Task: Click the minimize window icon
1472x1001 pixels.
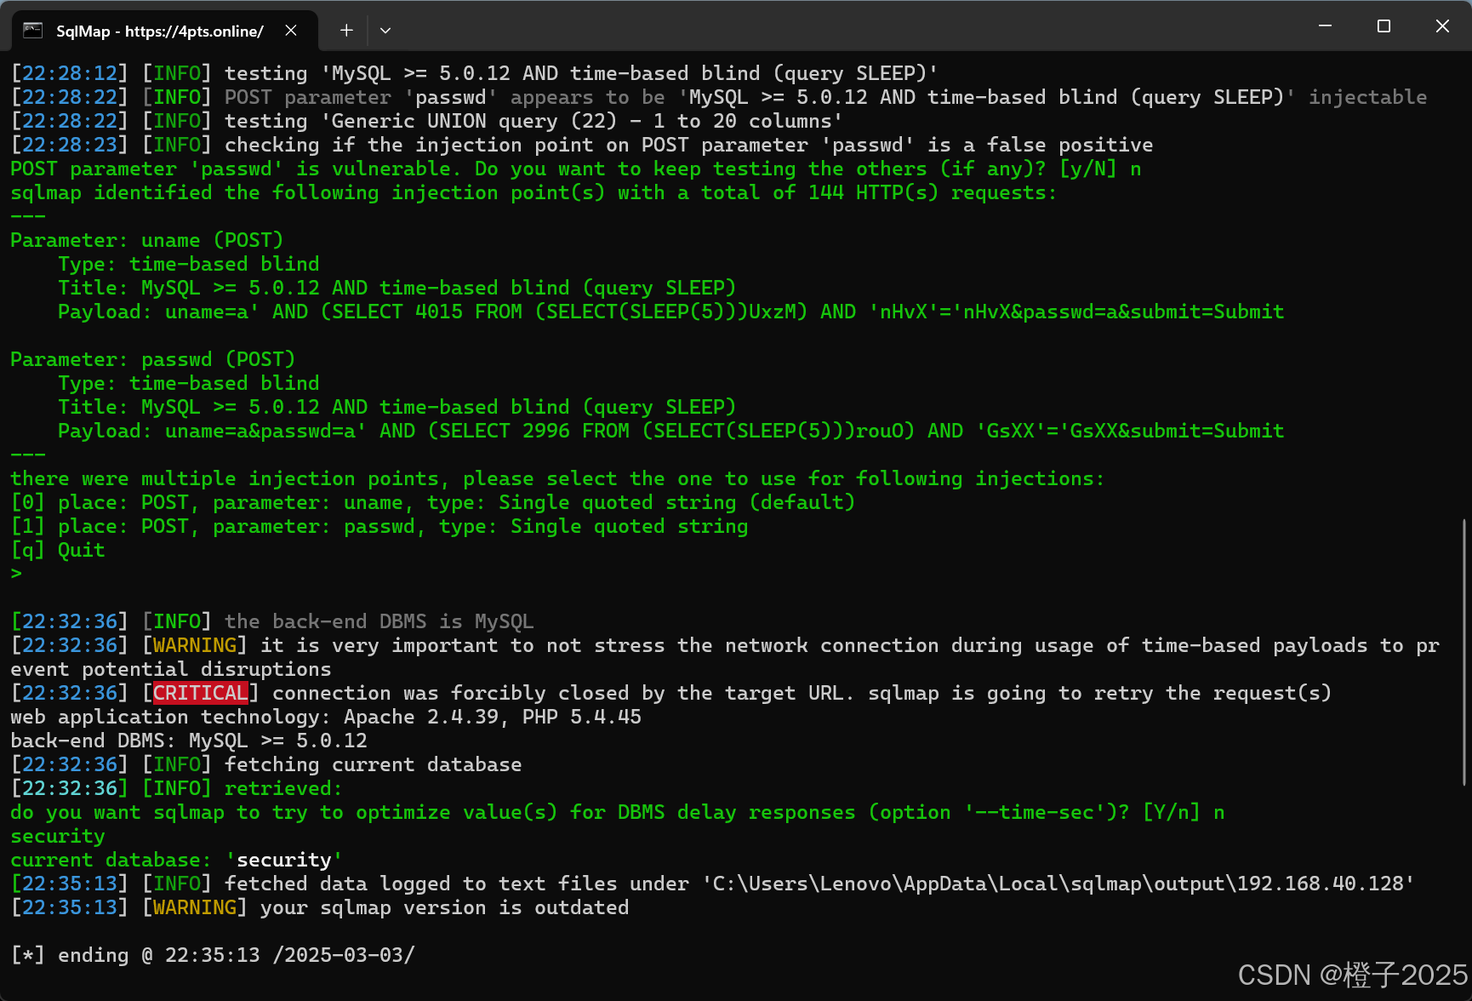Action: 1325,26
